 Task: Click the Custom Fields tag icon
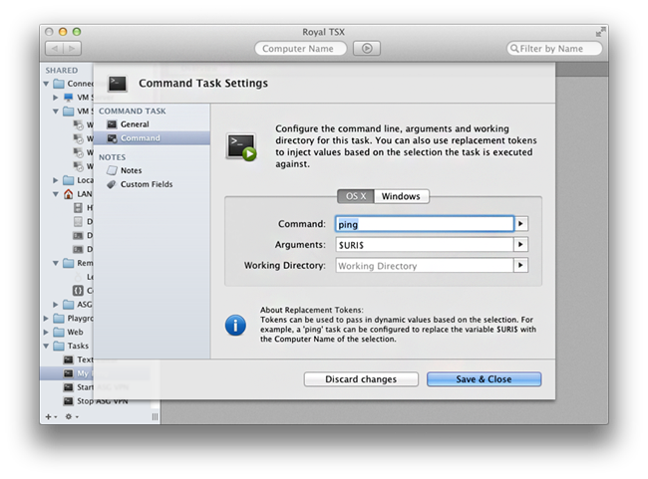[112, 184]
